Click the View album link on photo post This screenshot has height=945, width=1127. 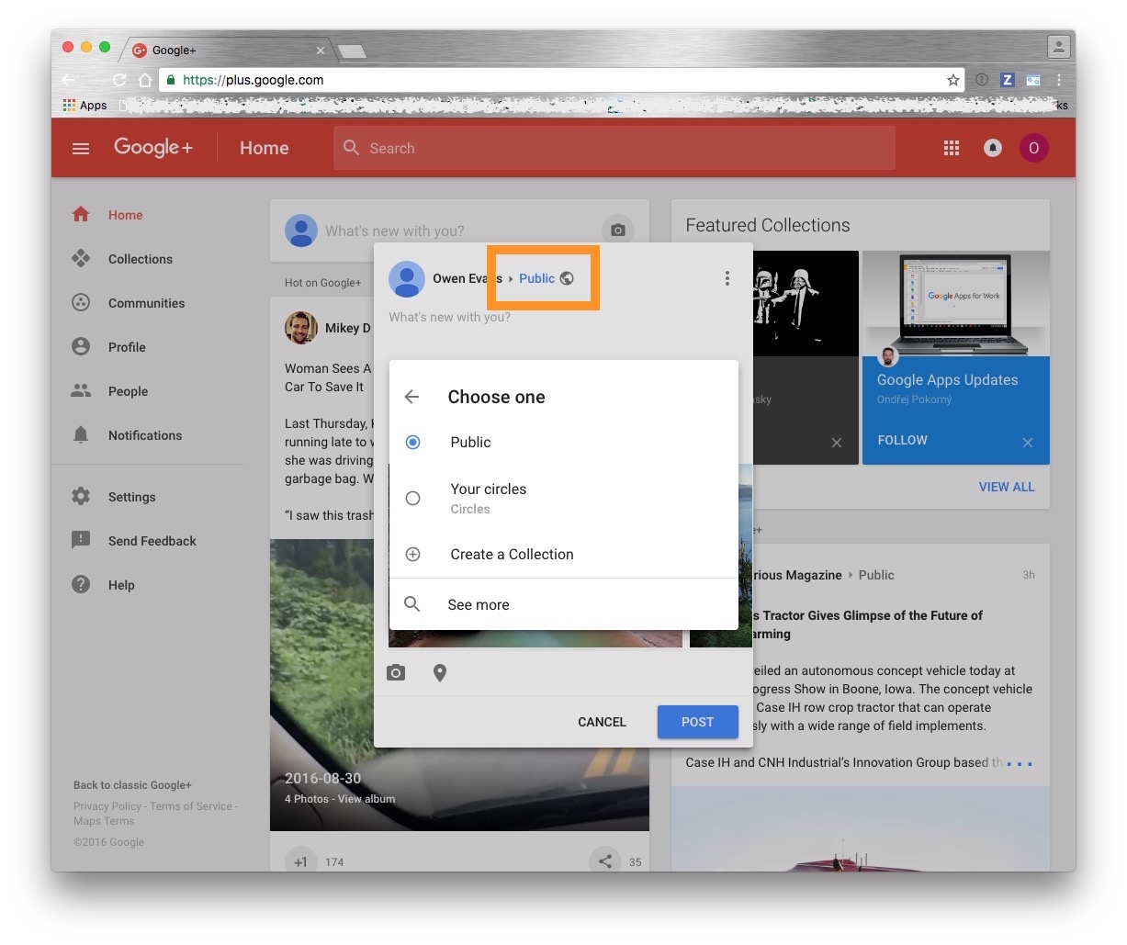tap(366, 799)
